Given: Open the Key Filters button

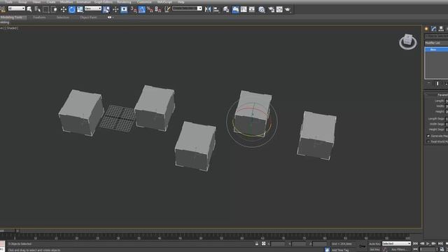Looking at the screenshot, I should coord(400,249).
